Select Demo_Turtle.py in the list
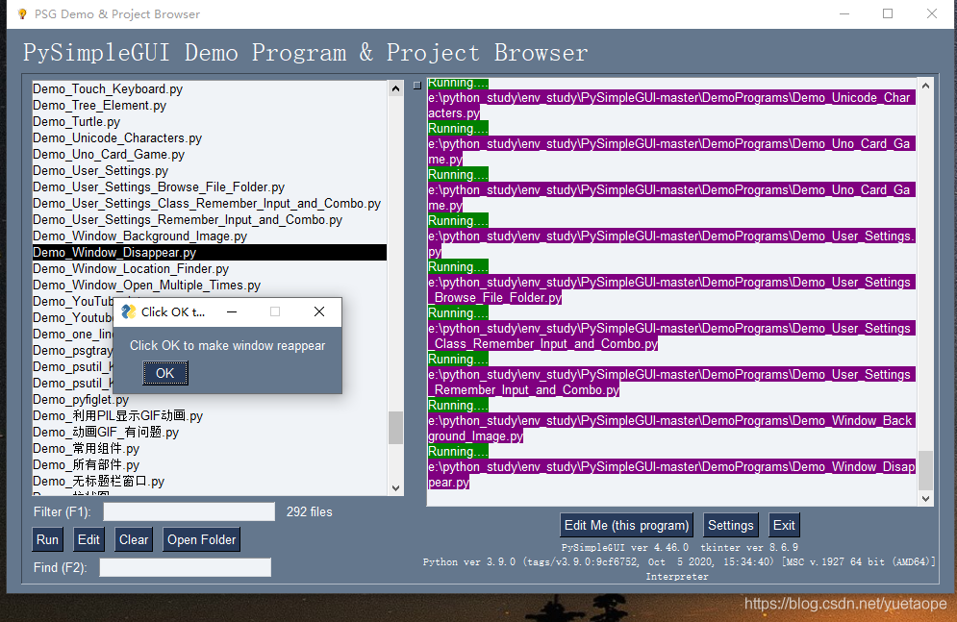The image size is (957, 622). point(210,122)
